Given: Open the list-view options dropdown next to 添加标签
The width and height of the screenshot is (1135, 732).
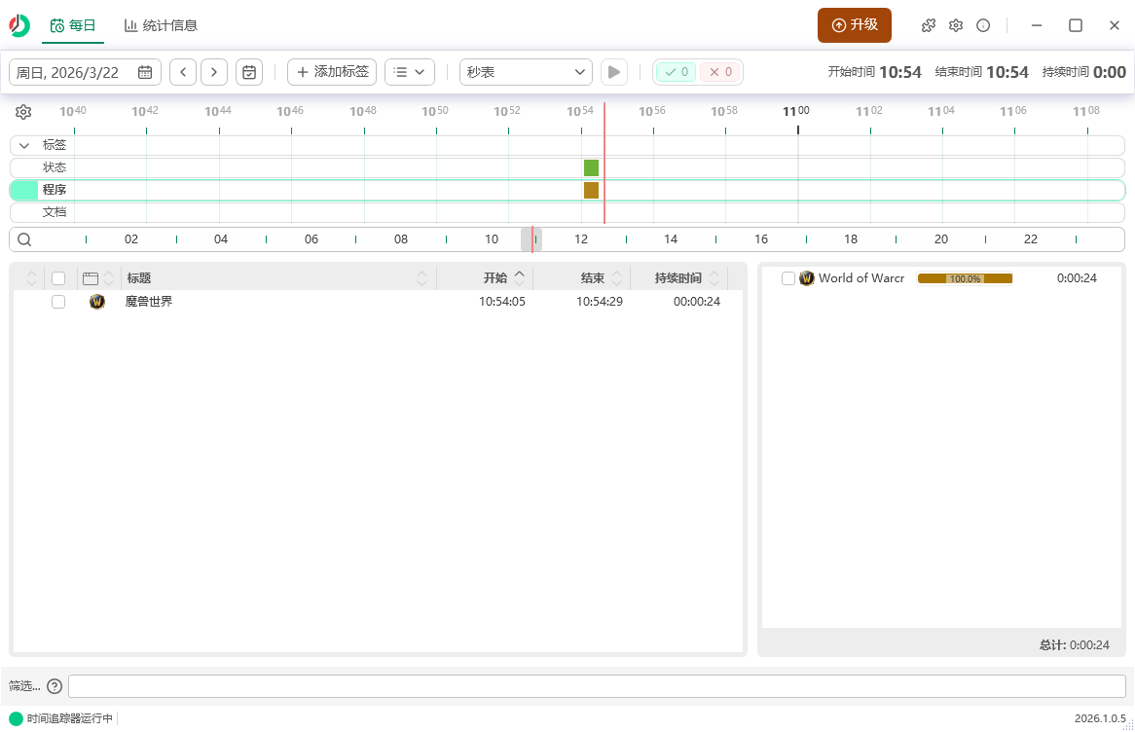Looking at the screenshot, I should point(409,71).
